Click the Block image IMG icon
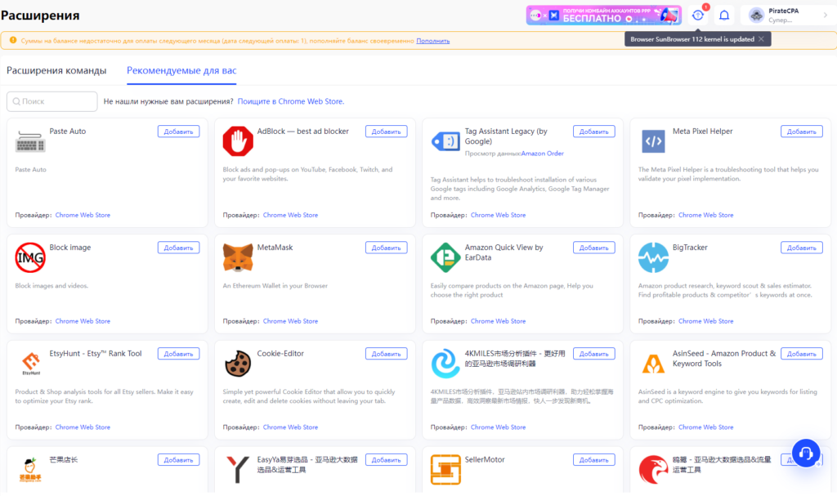837x496 pixels. (x=30, y=257)
